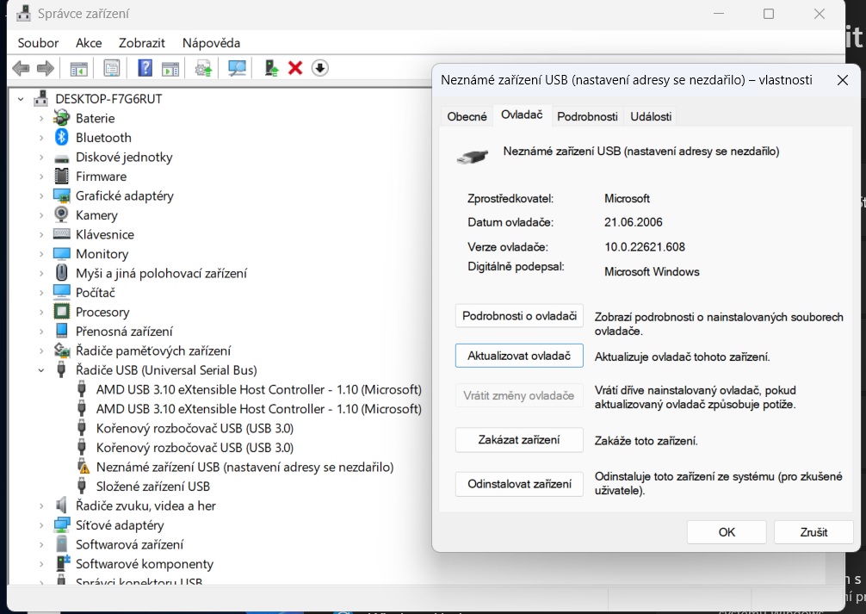Open the Akce menu
The image size is (866, 614).
pos(89,43)
